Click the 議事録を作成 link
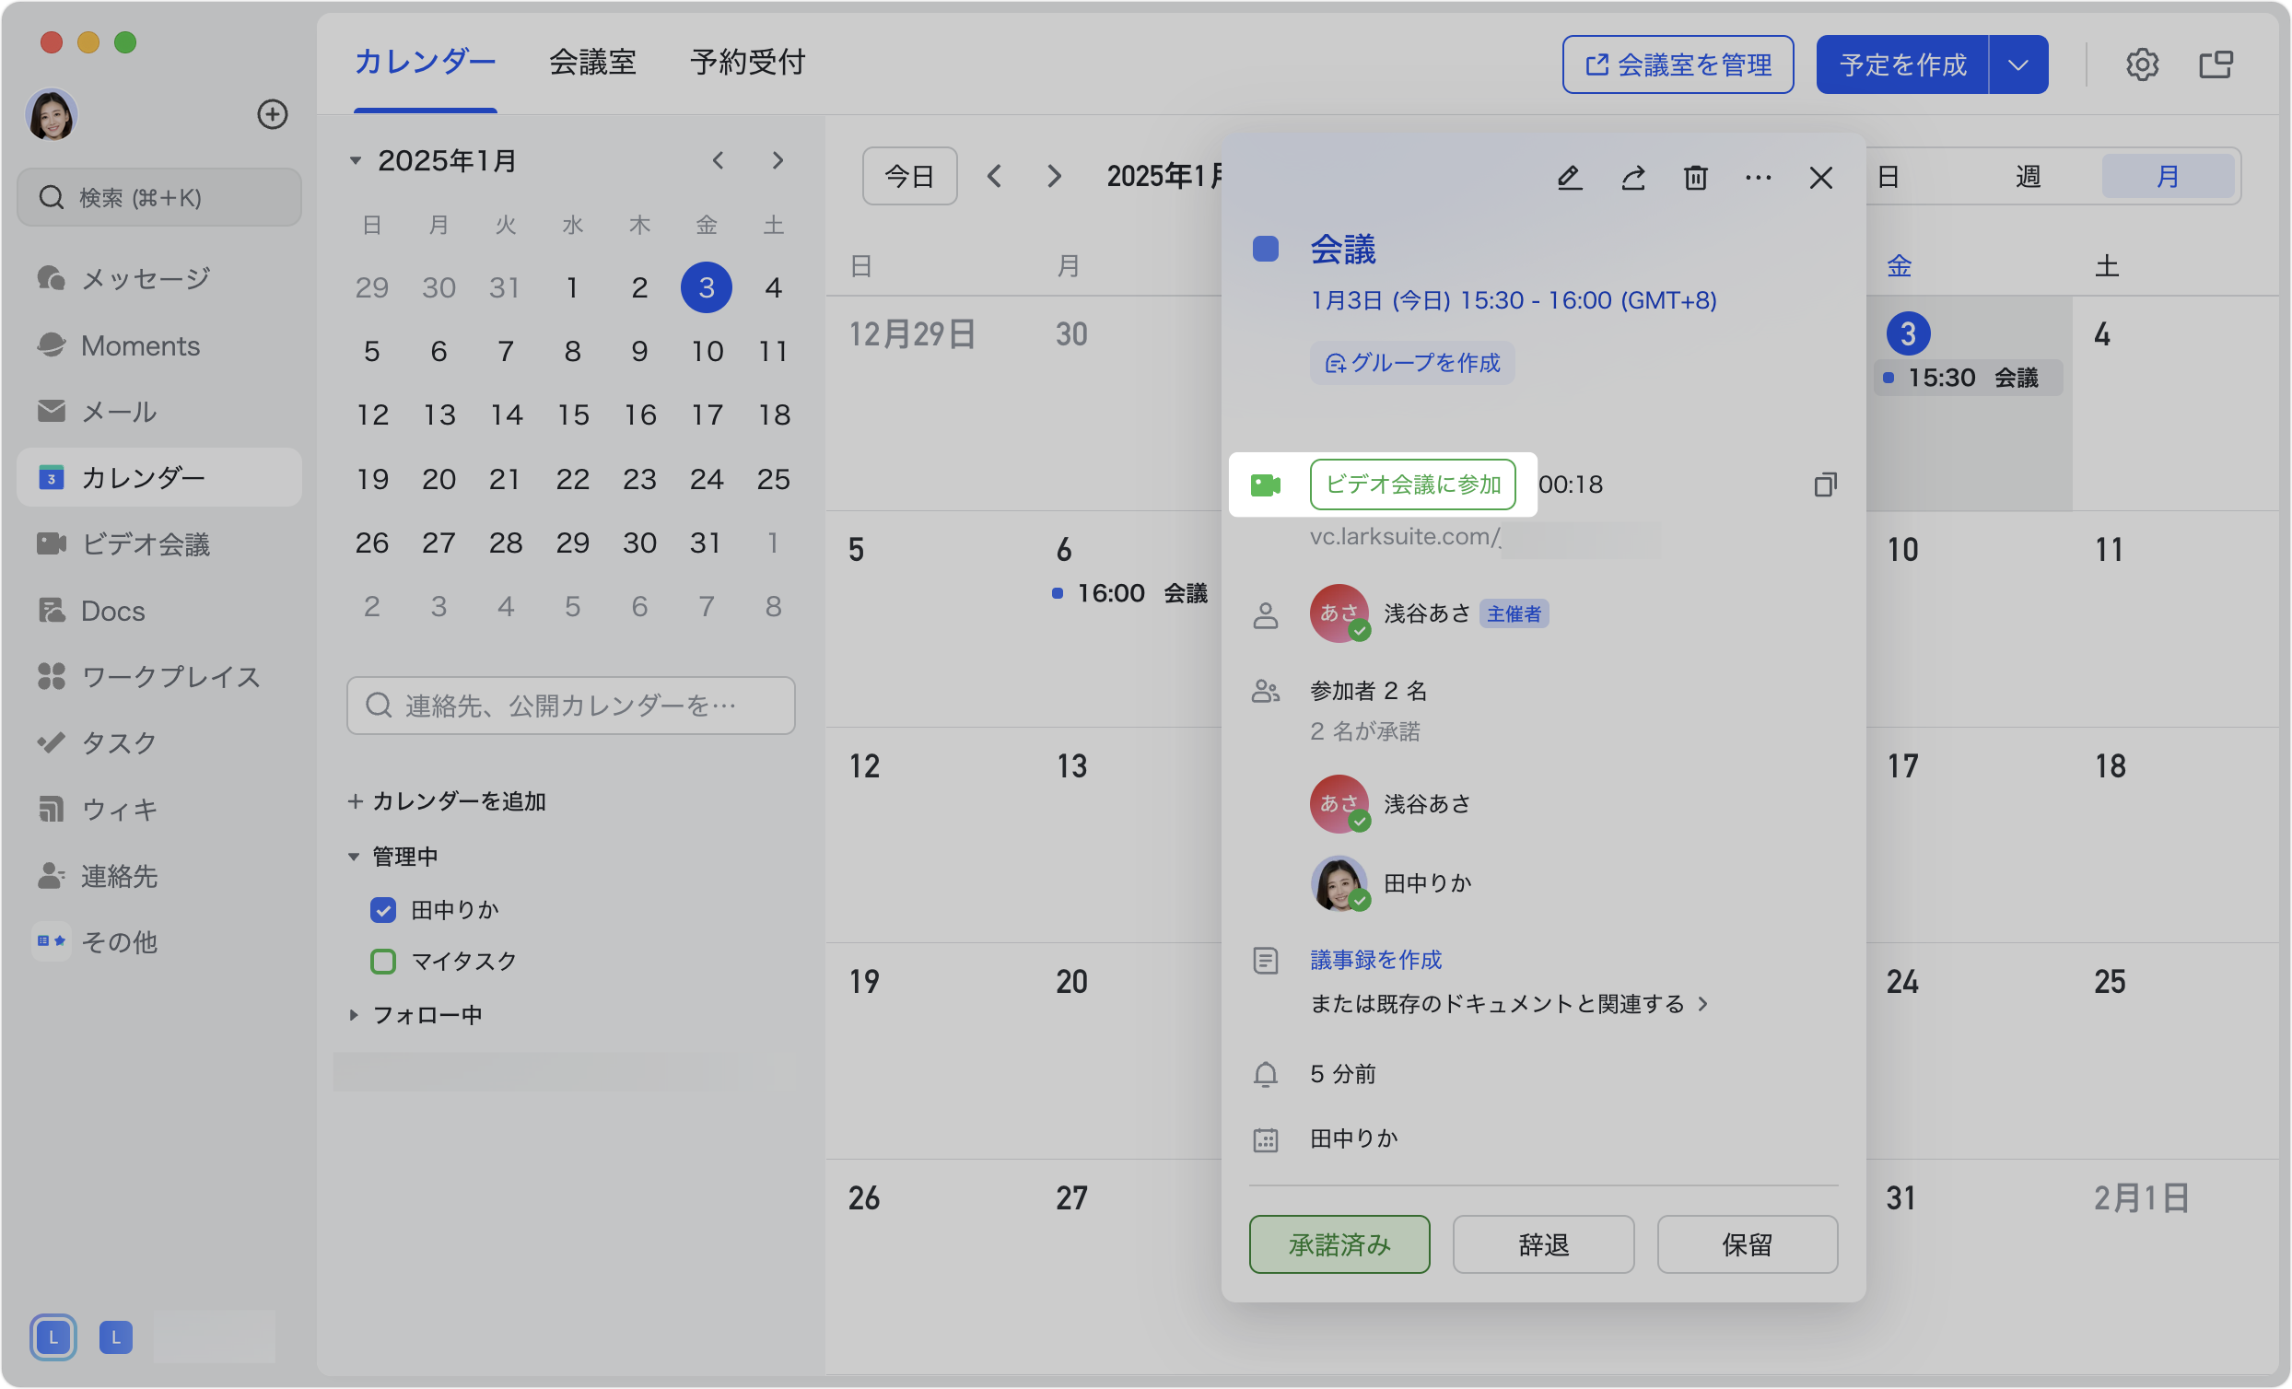The width and height of the screenshot is (2292, 1389). point(1374,959)
